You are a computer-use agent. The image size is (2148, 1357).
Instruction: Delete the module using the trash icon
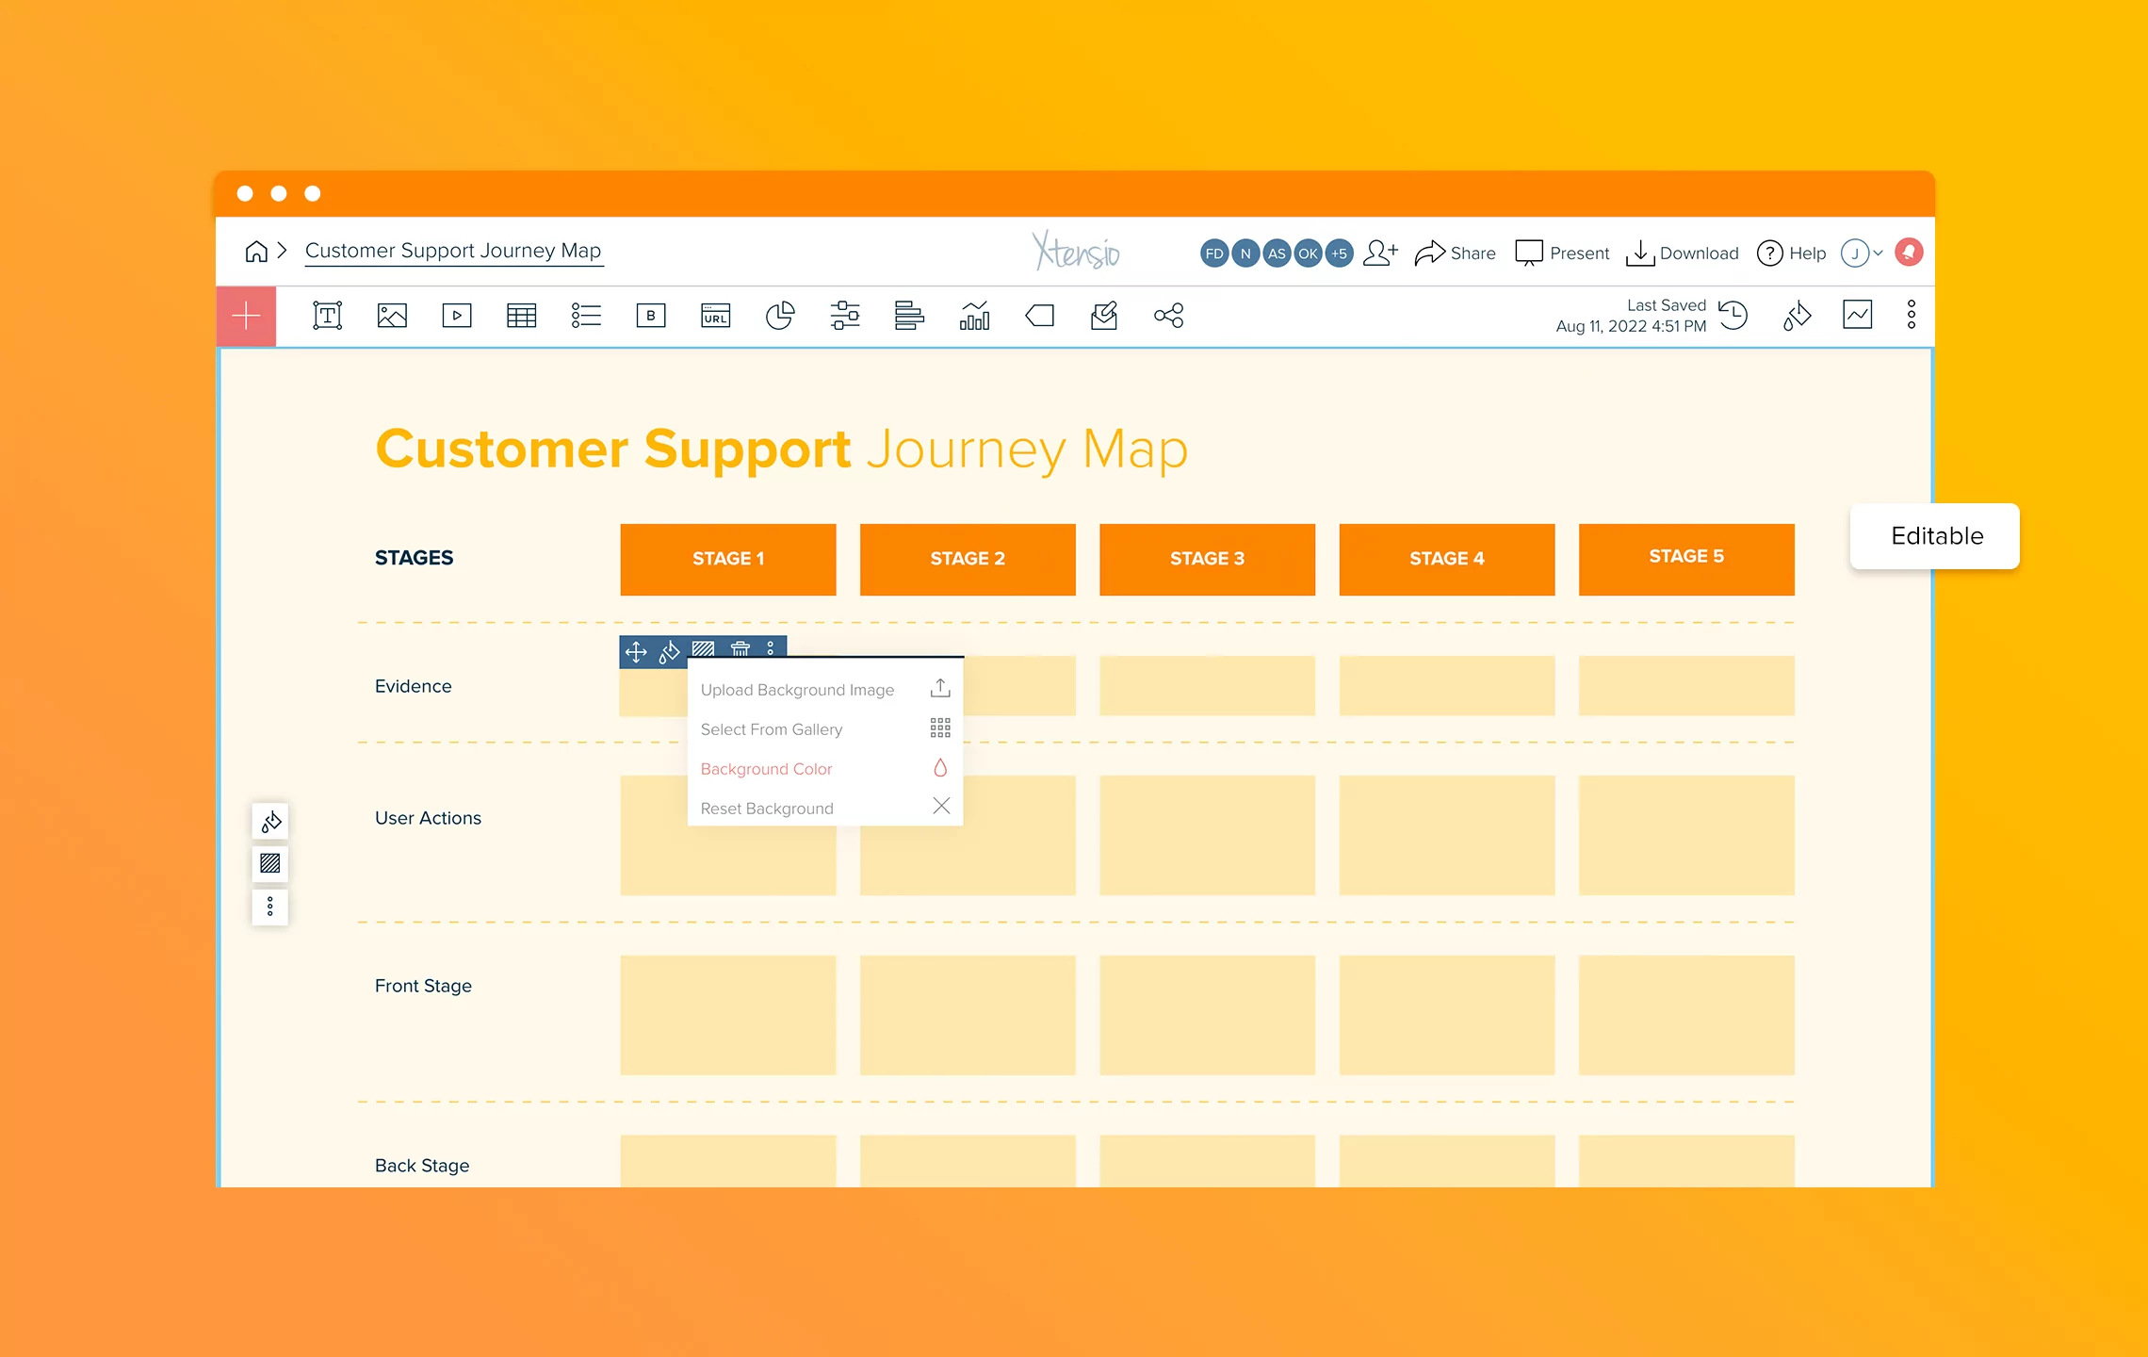[x=741, y=650]
